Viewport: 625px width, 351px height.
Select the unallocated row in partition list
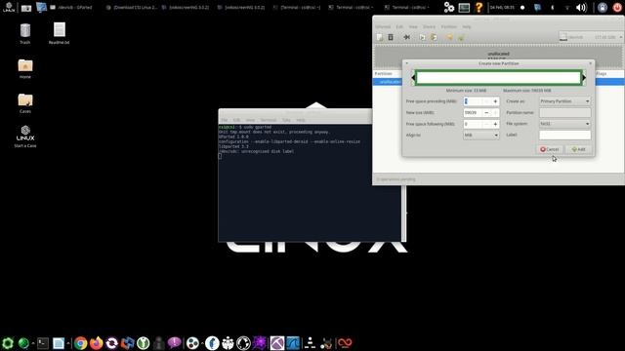coord(498,82)
